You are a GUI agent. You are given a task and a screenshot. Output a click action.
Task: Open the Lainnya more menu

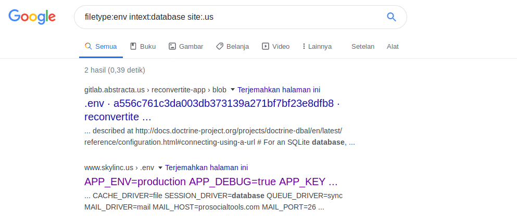point(317,47)
